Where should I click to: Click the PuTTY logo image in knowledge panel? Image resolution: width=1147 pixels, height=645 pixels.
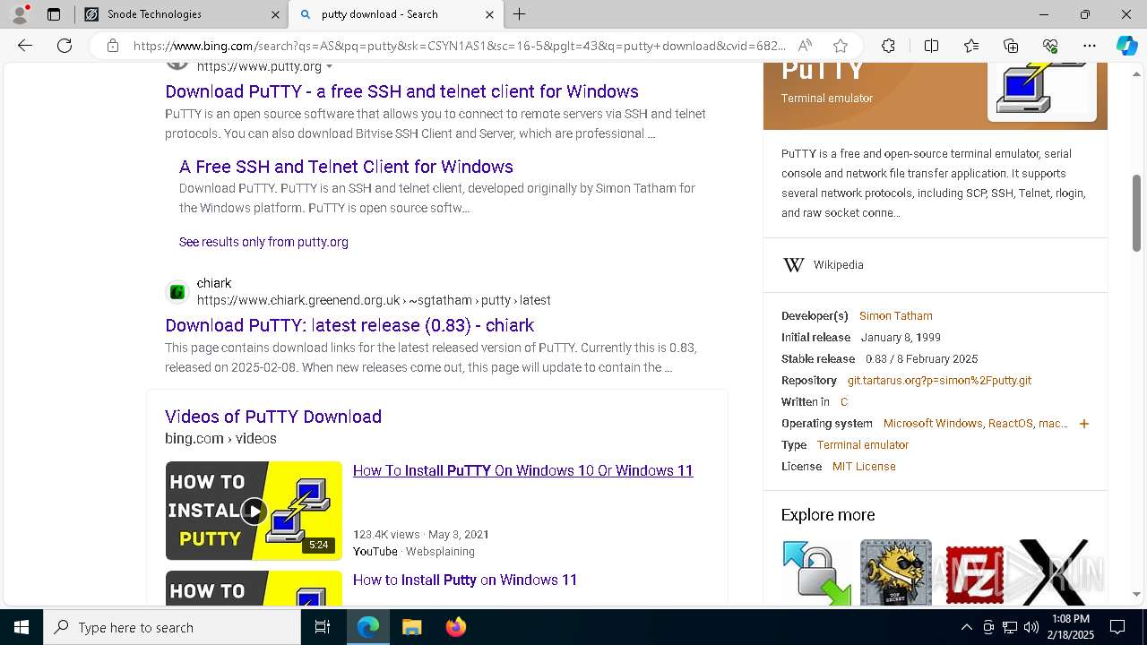coord(1042,90)
